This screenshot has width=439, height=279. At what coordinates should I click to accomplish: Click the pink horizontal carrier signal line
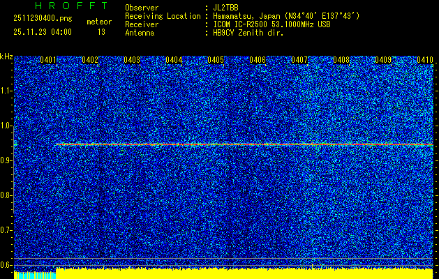244,144
